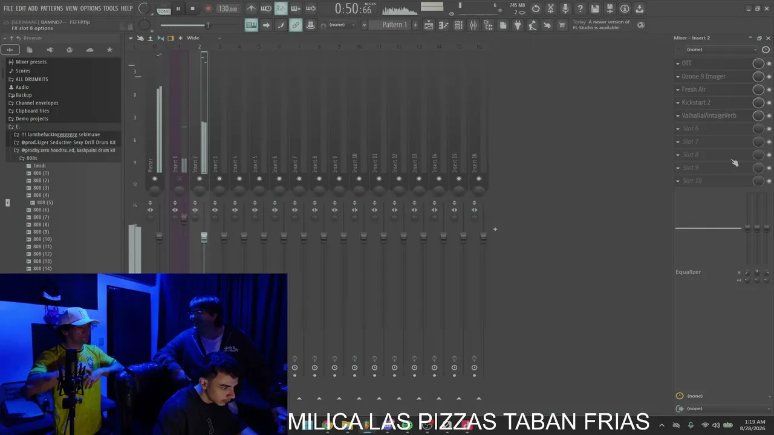Image resolution: width=774 pixels, height=435 pixels.
Task: Toggle the wait for input icon
Action: 266,8
